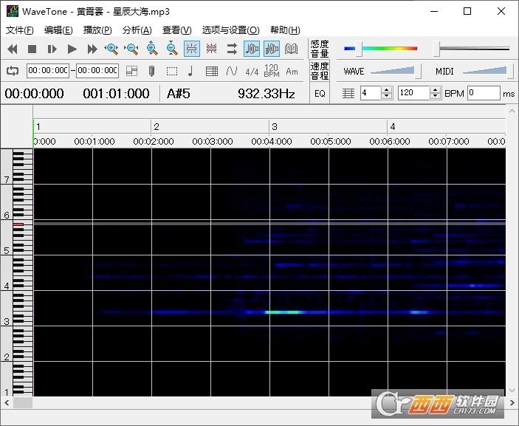Open the 编辑(E) menu
The height and width of the screenshot is (426, 519).
[x=58, y=30]
